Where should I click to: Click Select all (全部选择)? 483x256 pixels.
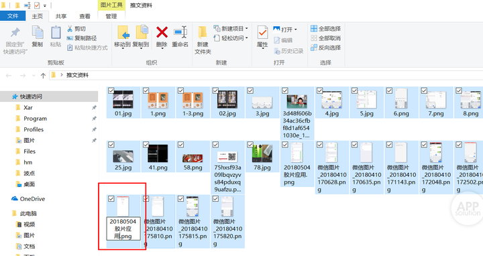pos(325,29)
